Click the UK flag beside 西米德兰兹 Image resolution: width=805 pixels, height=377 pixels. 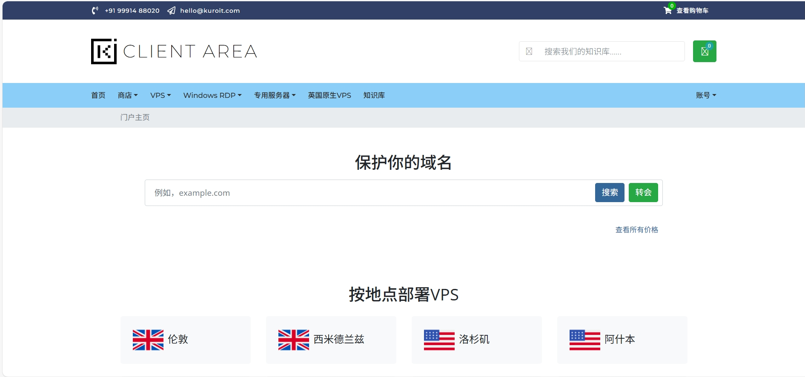point(293,340)
